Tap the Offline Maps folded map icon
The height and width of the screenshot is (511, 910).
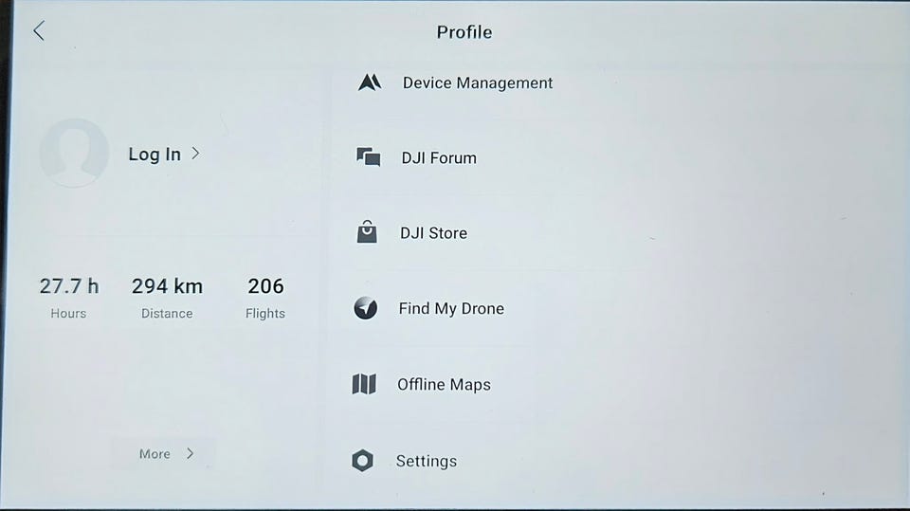364,384
